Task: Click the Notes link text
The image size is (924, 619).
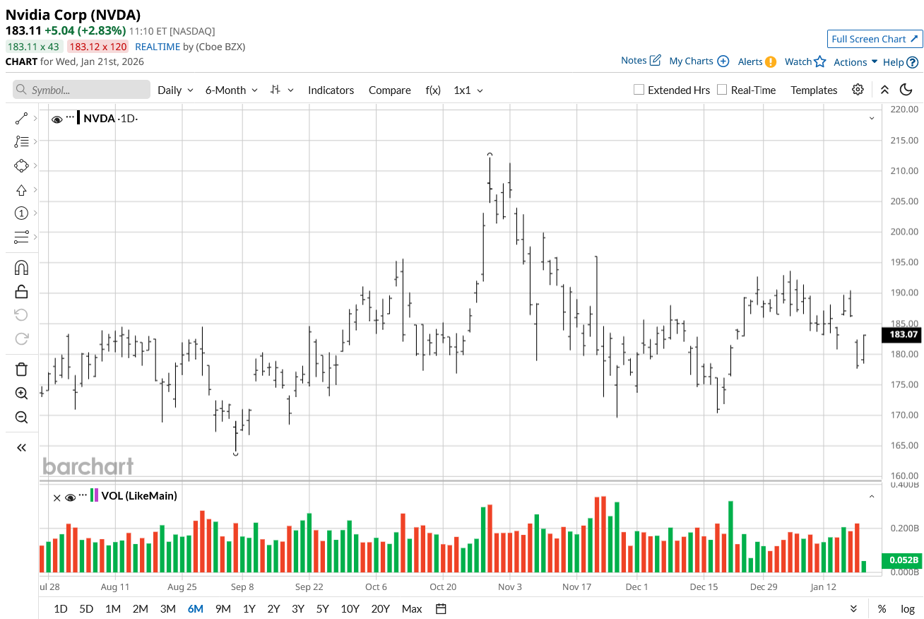Action: point(634,61)
